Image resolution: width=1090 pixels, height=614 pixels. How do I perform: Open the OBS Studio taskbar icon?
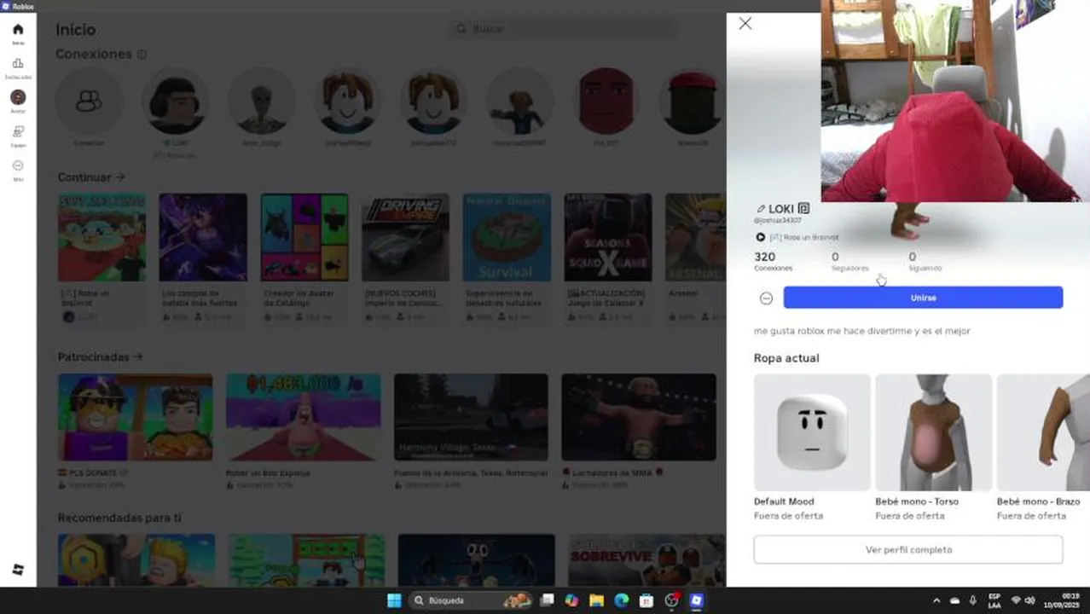coord(672,600)
